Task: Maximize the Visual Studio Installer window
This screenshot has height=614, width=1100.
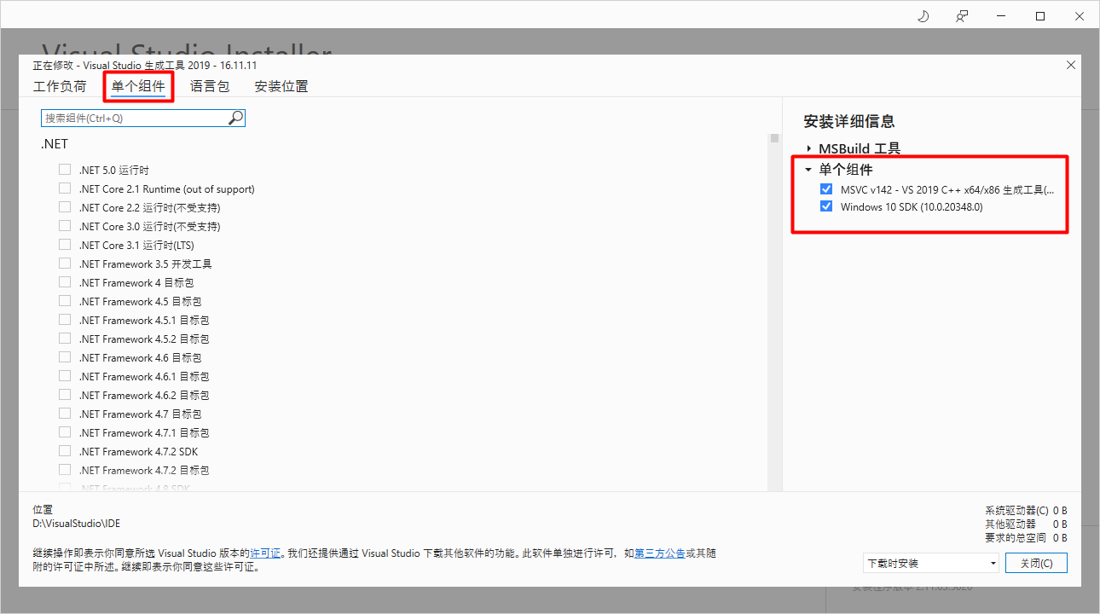Action: pyautogui.click(x=1040, y=16)
